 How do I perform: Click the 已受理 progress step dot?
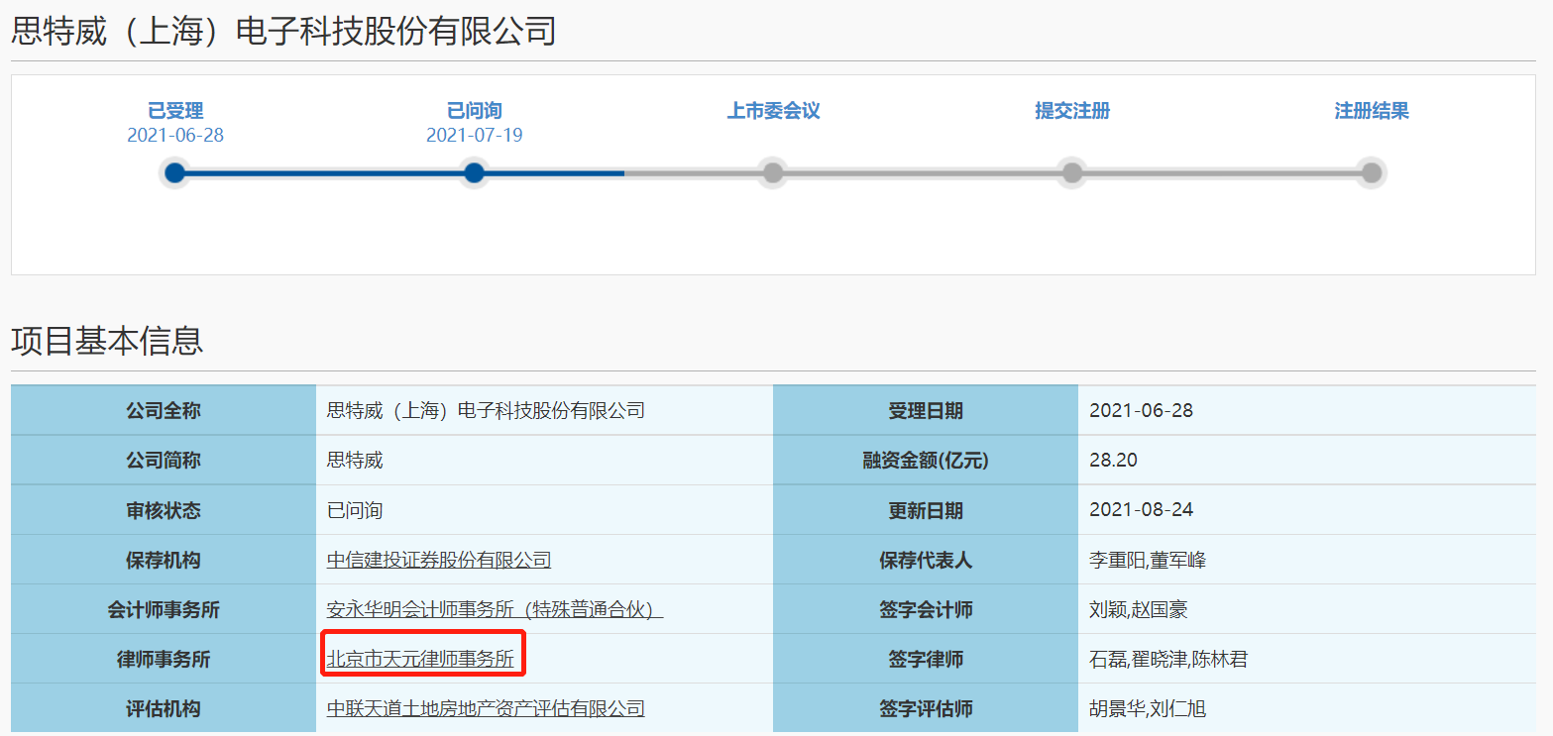175,173
